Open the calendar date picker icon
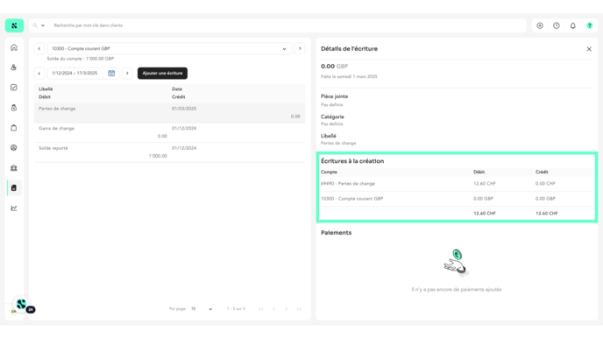The height and width of the screenshot is (339, 603). pos(111,73)
